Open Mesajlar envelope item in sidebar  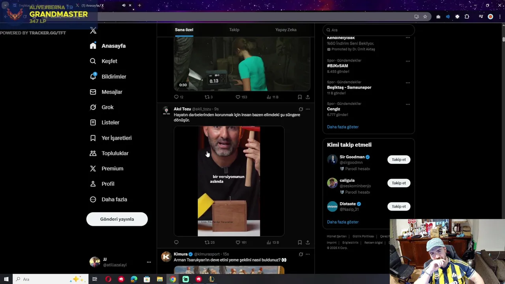coord(106,92)
